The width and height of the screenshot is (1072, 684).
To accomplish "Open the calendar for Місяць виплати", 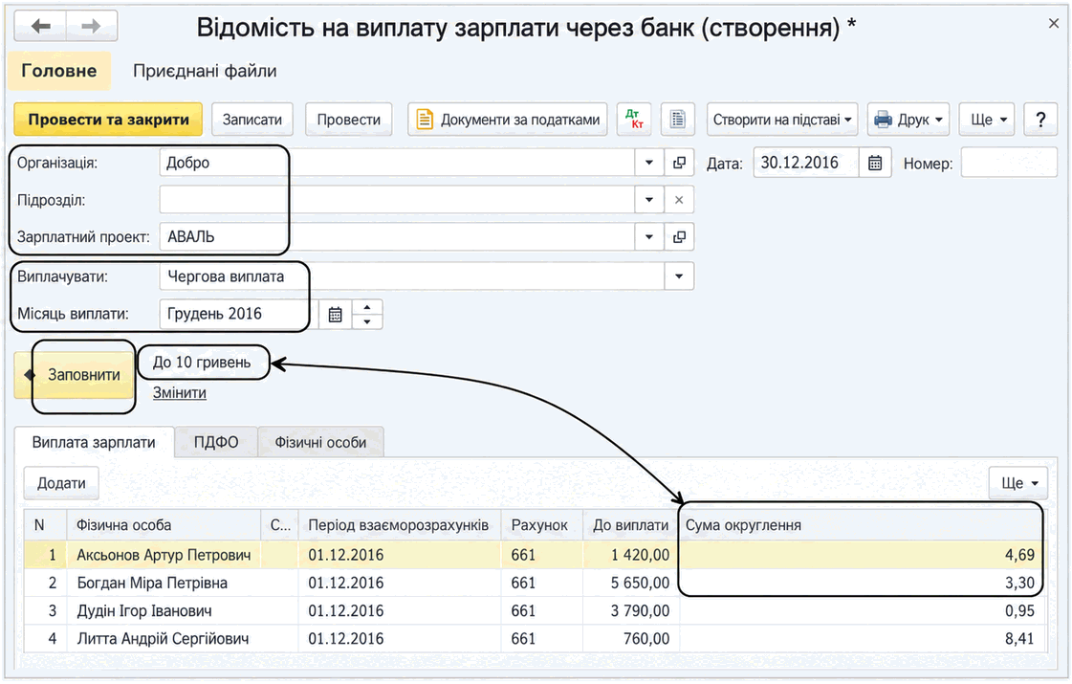I will pyautogui.click(x=335, y=314).
